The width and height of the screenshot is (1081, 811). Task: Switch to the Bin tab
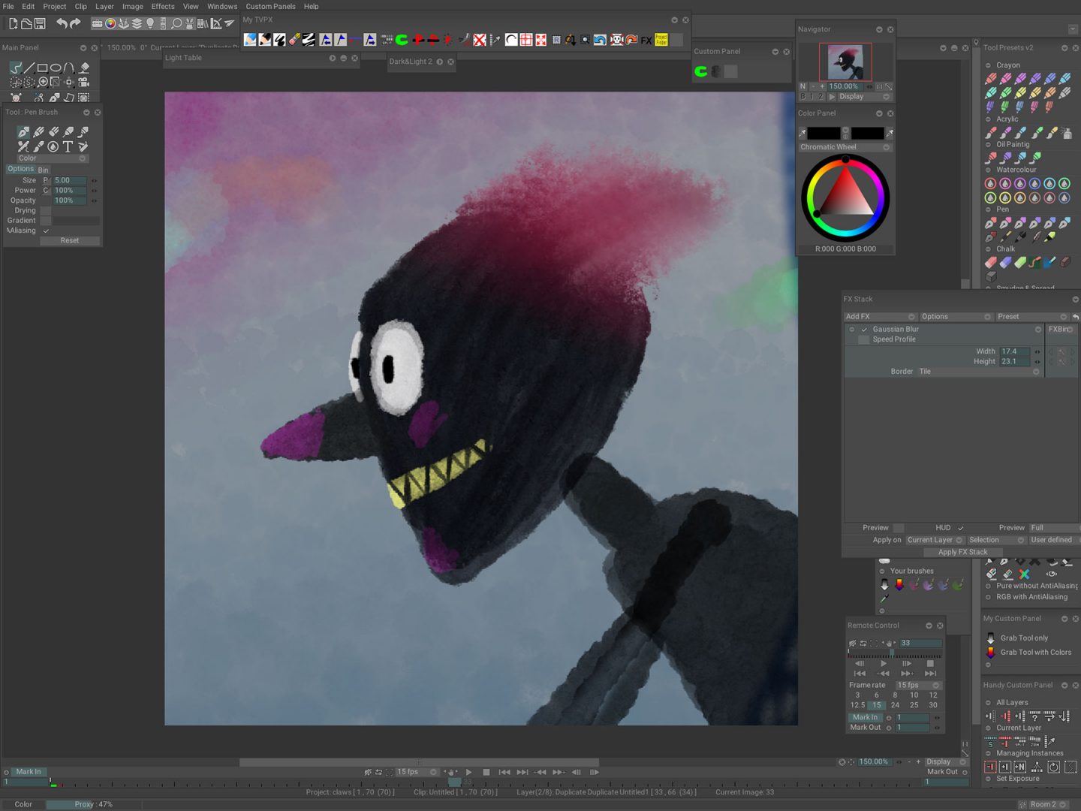[x=43, y=170]
